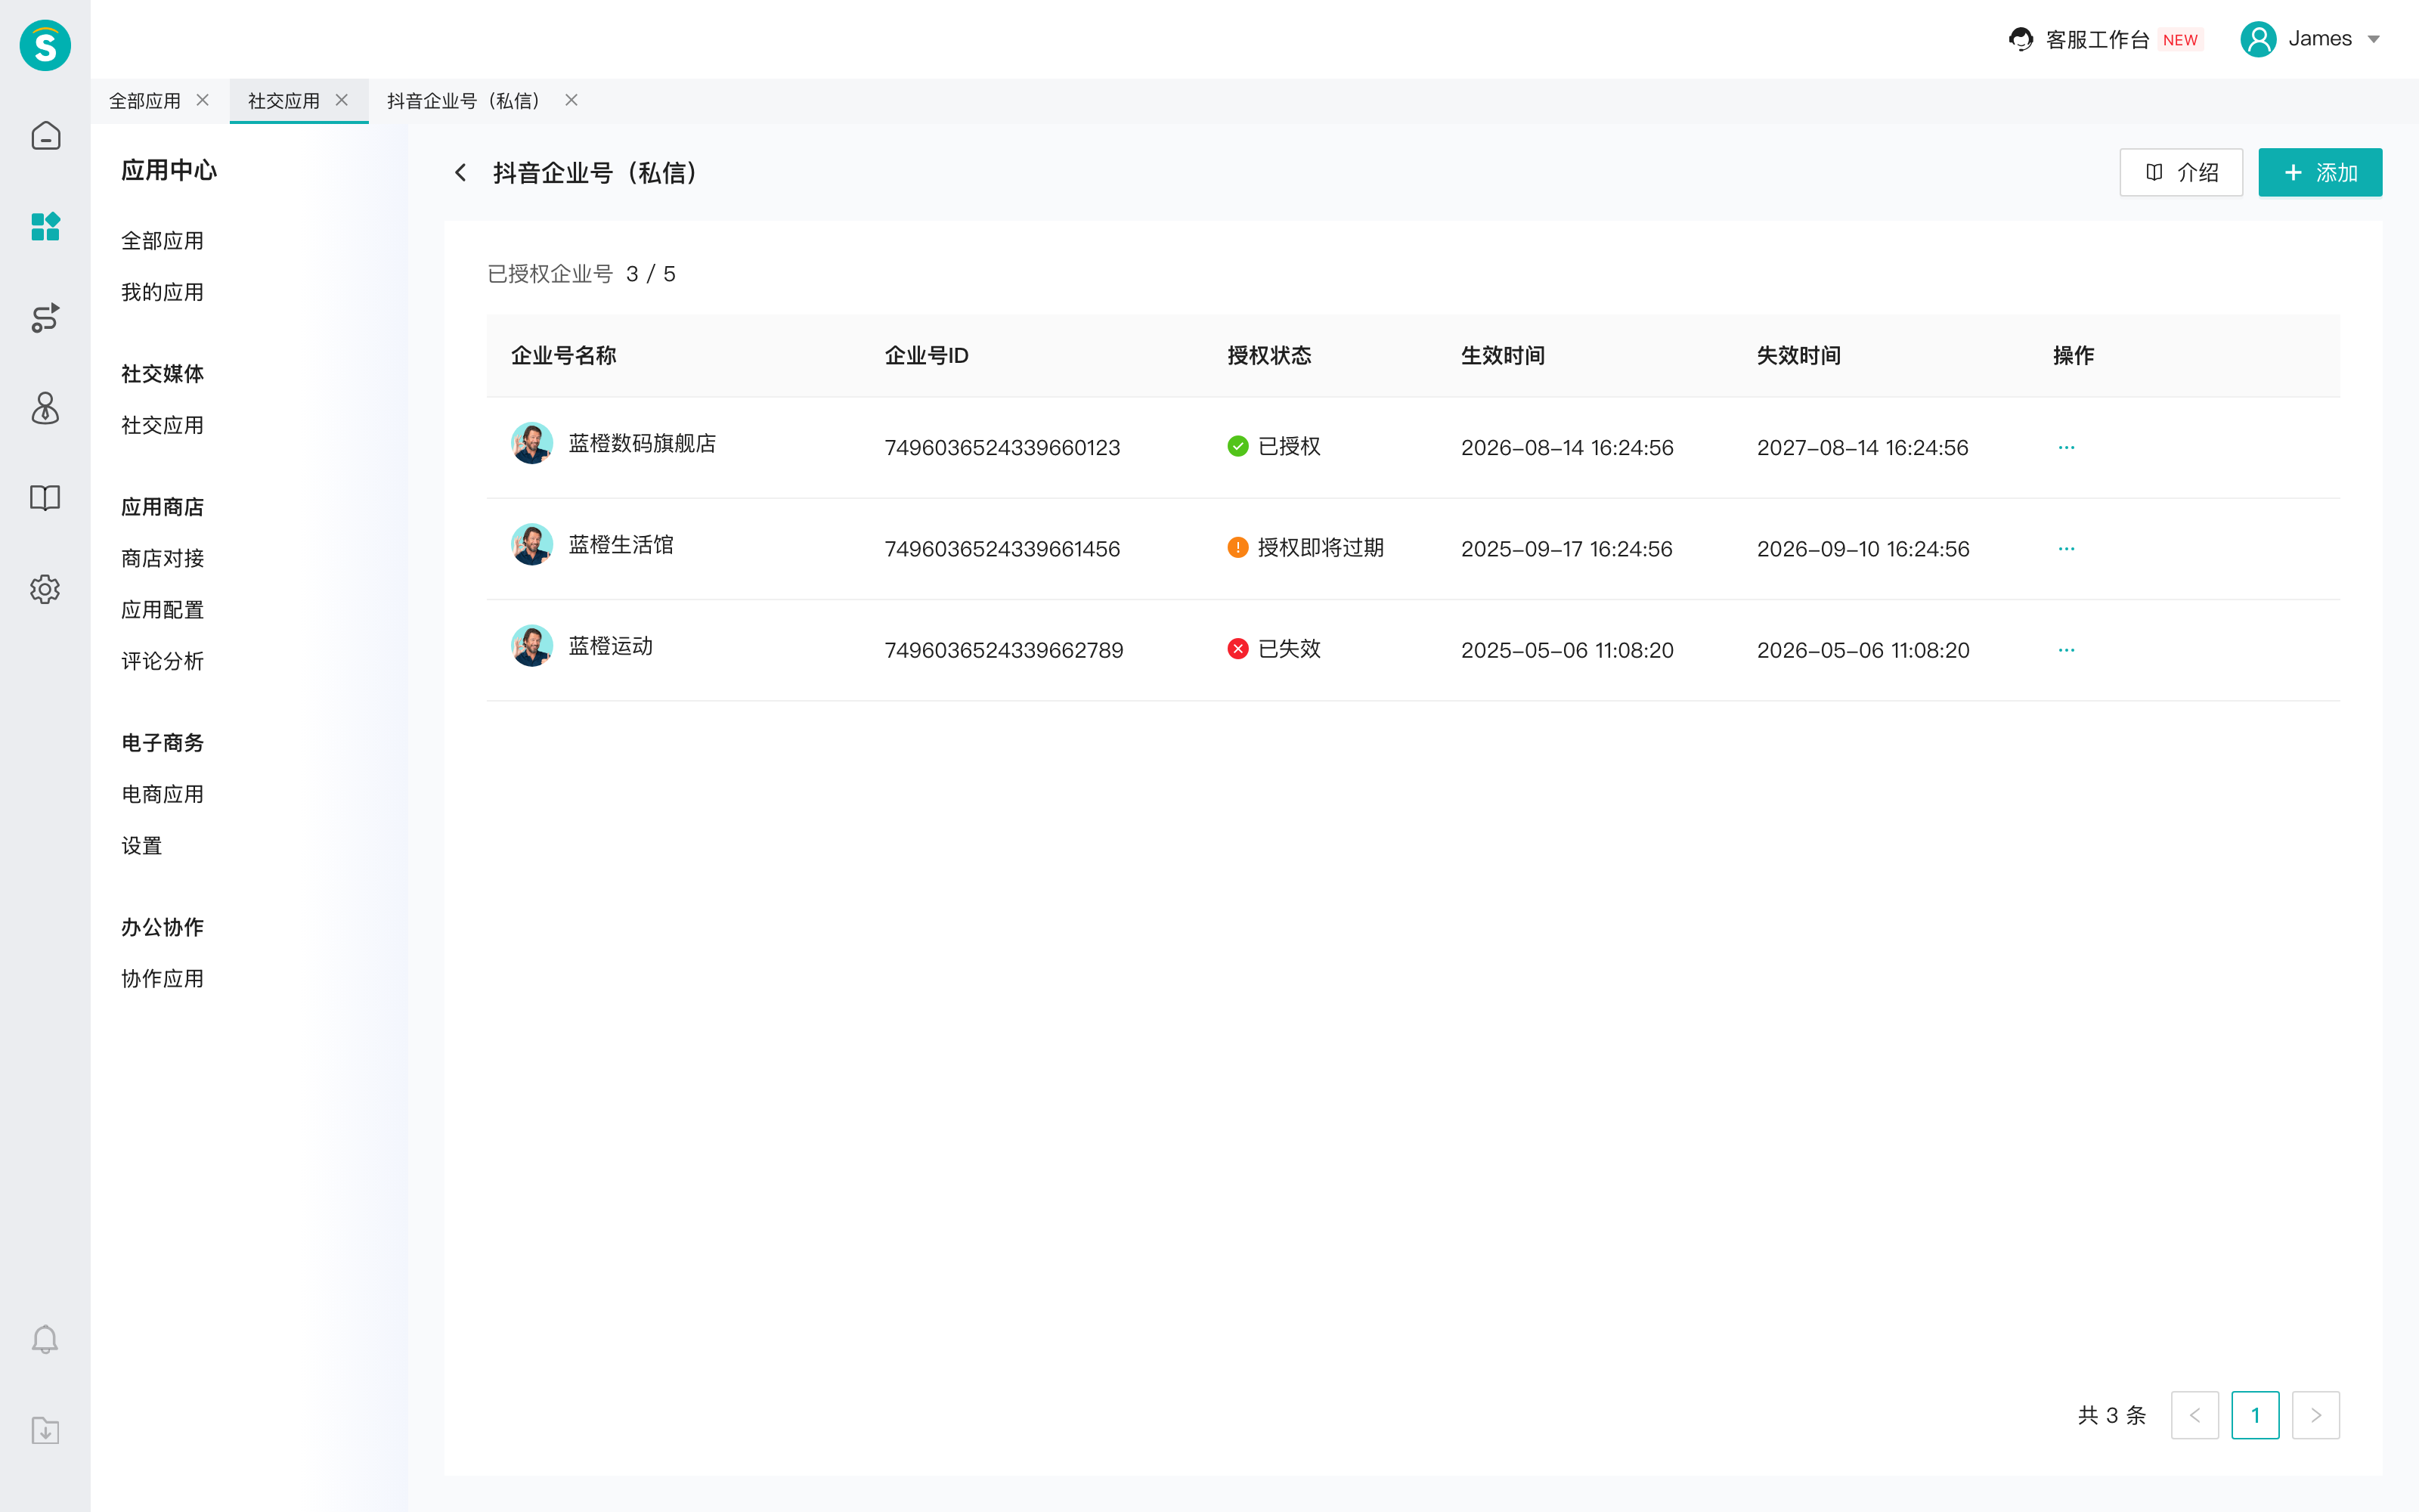Close the 抖音企业号（私信）tab
Image resolution: width=2419 pixels, height=1512 pixels.
571,100
